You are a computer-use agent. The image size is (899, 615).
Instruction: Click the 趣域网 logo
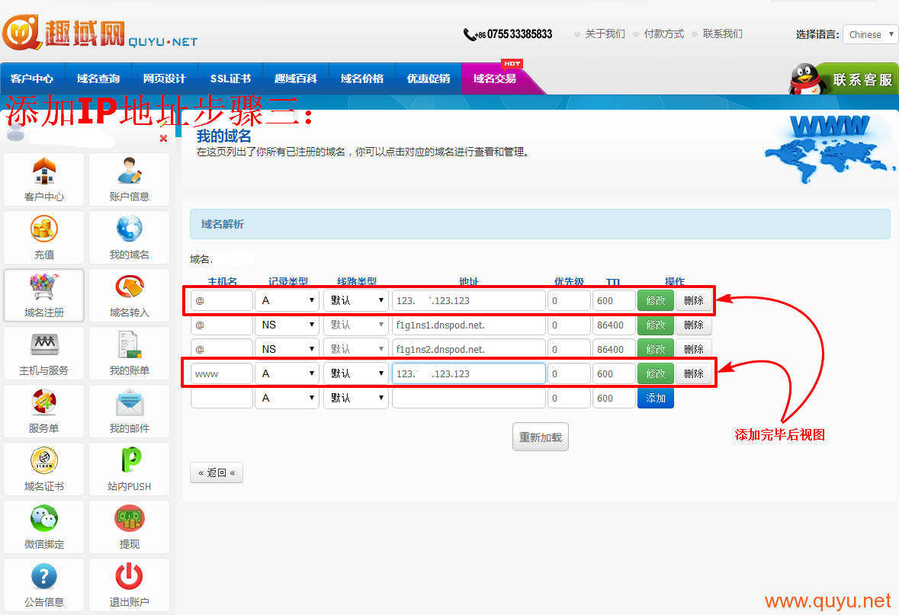(100, 32)
